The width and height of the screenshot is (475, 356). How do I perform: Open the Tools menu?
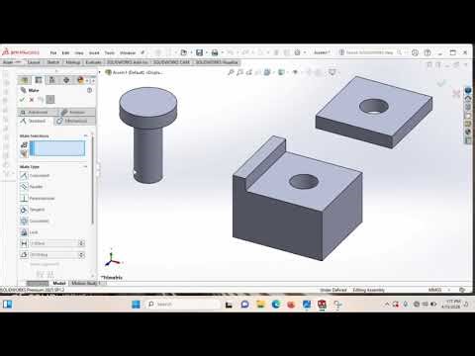point(110,52)
